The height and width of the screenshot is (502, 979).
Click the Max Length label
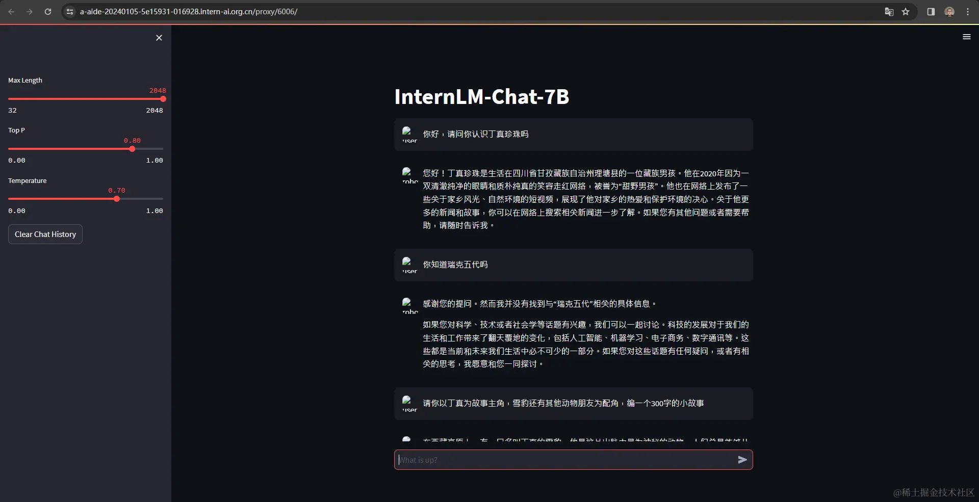pos(25,80)
